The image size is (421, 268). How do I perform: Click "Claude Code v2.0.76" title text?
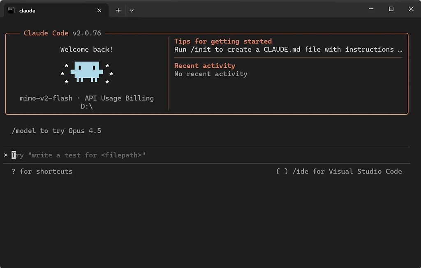point(62,33)
